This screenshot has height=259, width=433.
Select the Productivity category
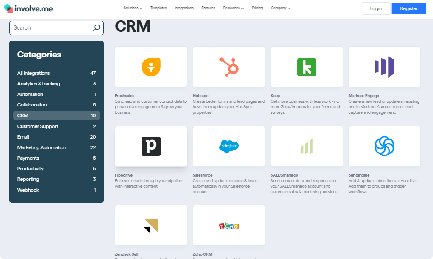[x=56, y=169]
